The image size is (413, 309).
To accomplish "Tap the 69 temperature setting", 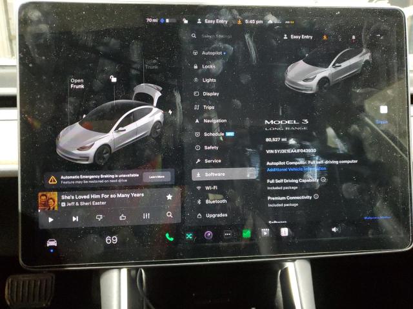I will [x=112, y=240].
